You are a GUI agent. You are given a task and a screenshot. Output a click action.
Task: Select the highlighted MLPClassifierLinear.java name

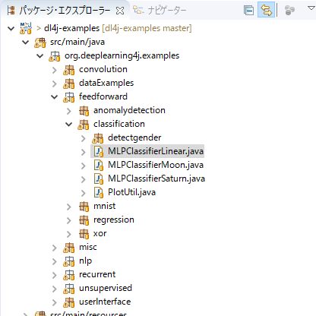(x=156, y=151)
